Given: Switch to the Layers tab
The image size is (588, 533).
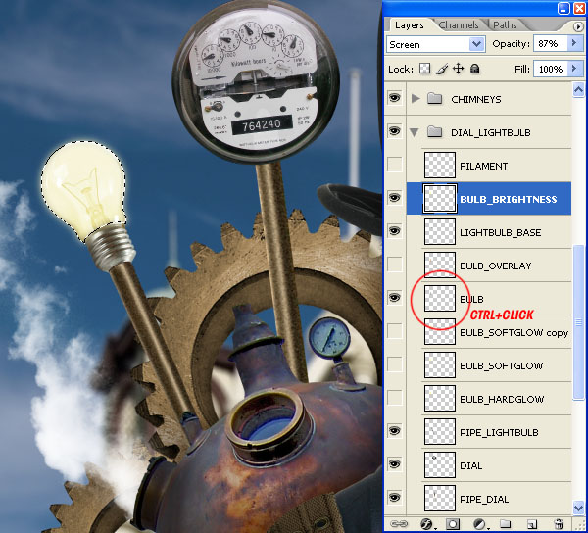Looking at the screenshot, I should tap(409, 25).
